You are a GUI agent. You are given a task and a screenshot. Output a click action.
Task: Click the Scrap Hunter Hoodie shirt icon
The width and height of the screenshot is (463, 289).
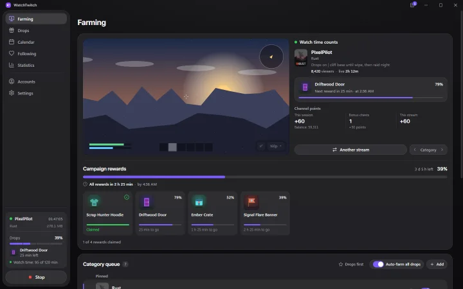click(x=94, y=202)
